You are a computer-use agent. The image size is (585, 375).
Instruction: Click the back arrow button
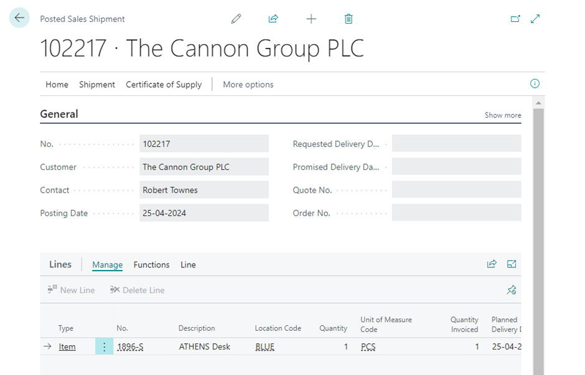19,18
